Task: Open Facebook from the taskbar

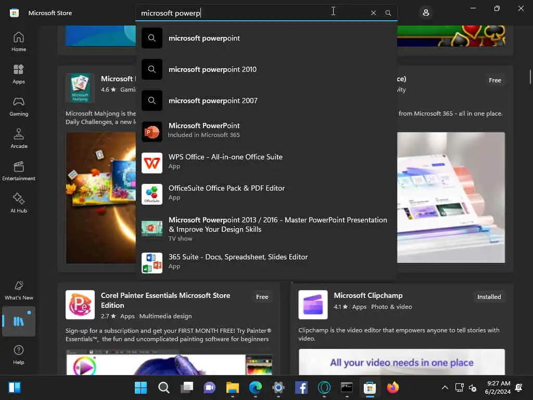Action: [x=301, y=387]
